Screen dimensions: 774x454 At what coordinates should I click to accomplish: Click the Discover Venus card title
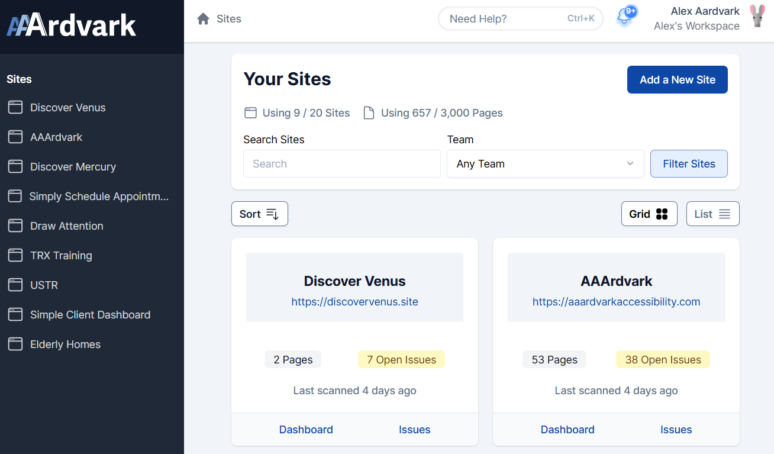coord(354,281)
